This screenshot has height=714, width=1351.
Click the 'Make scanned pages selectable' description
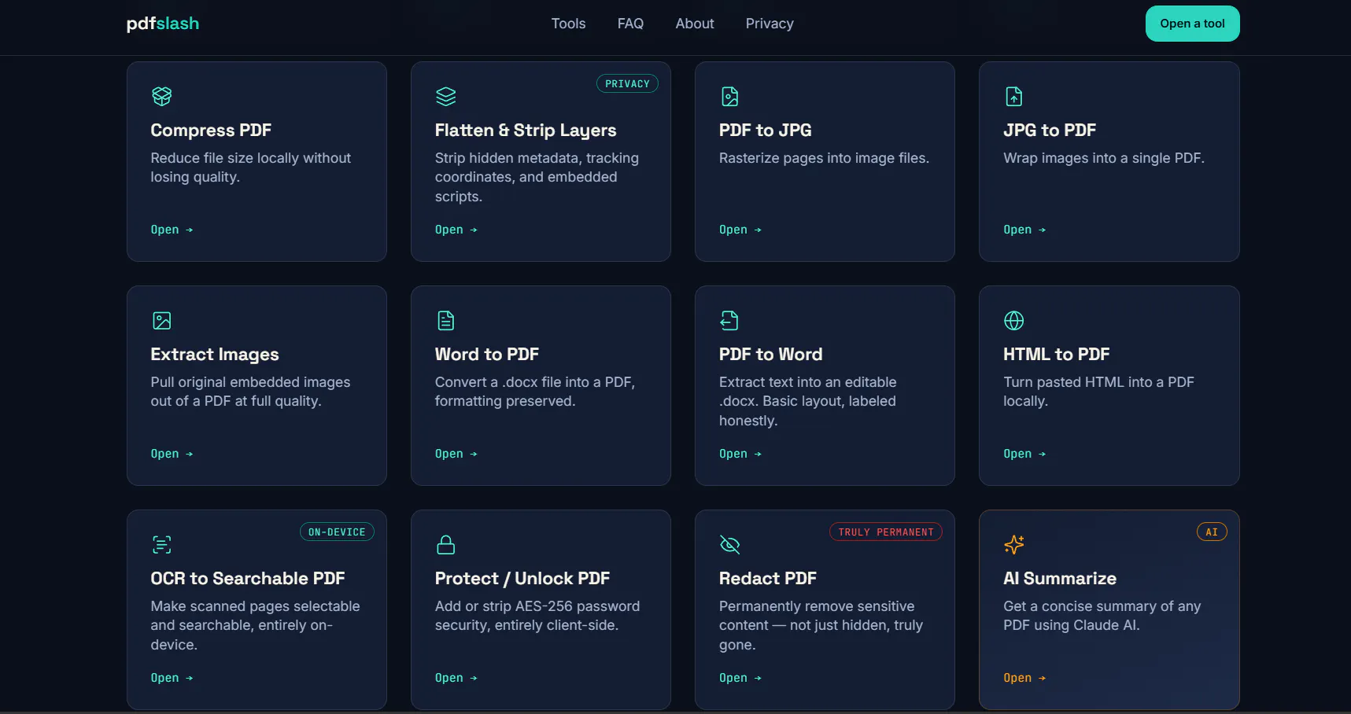(x=255, y=625)
